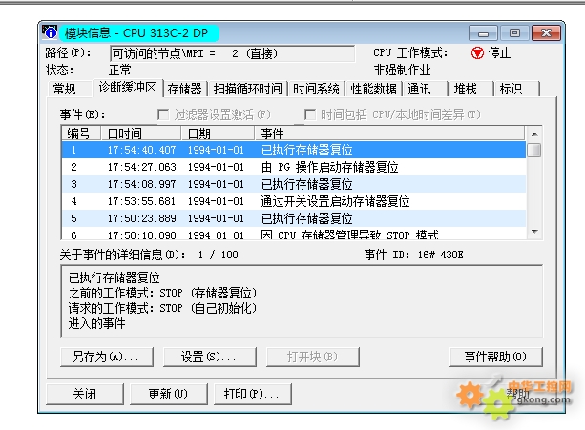Click the 日期 column header

(218, 133)
